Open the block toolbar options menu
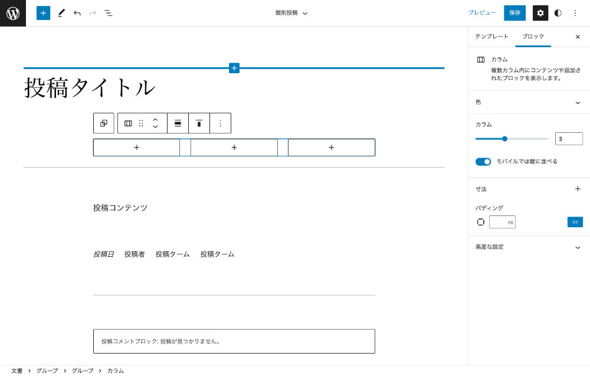This screenshot has width=590, height=376. tap(221, 123)
